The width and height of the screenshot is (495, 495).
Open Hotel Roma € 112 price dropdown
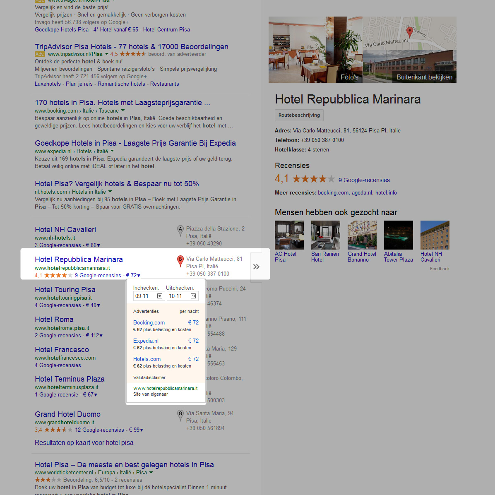(94, 335)
